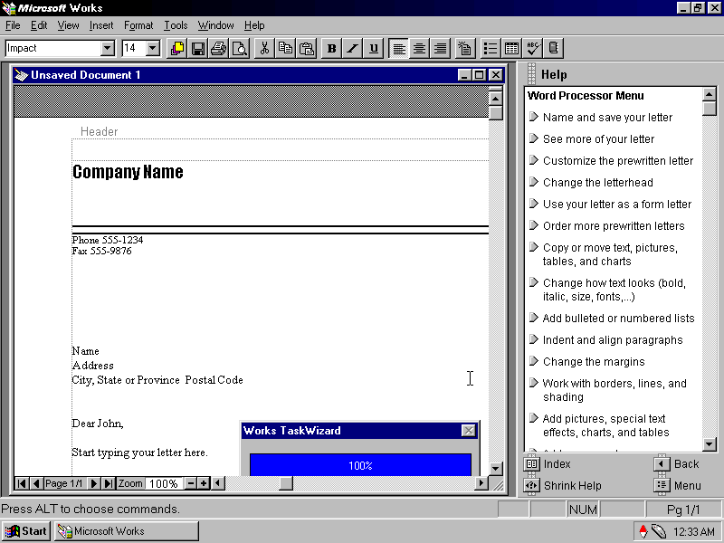The height and width of the screenshot is (543, 724).
Task: Open the font size 14 dropdown
Action: point(152,49)
